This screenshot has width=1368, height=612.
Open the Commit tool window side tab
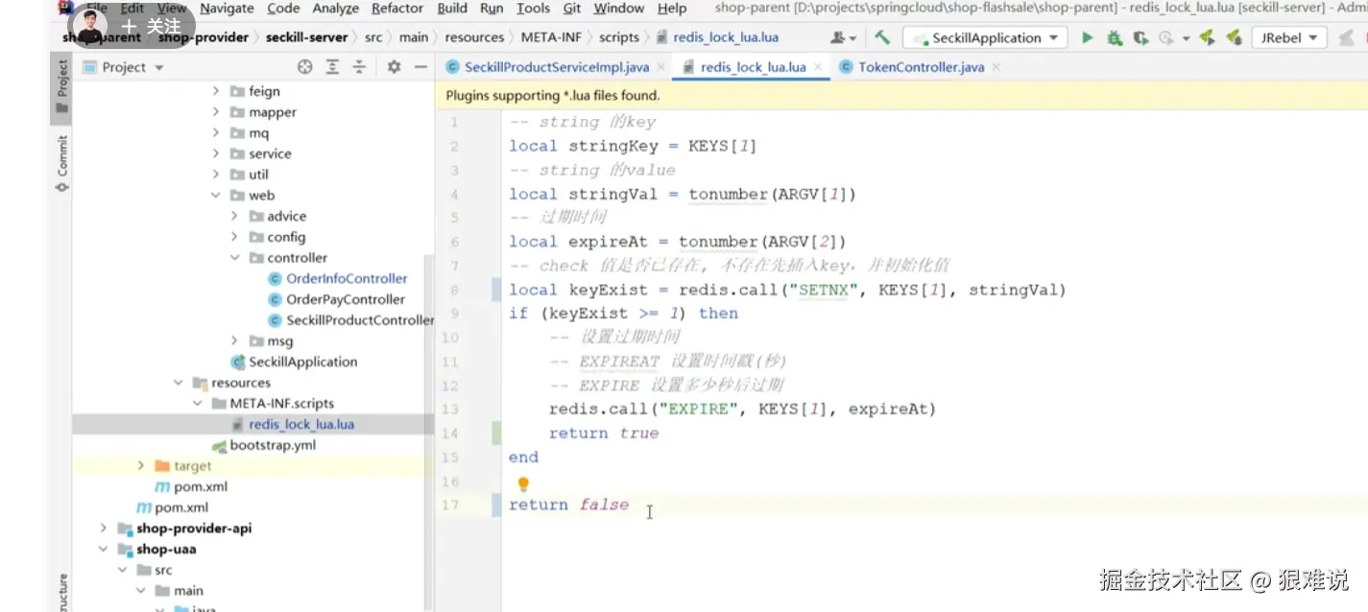coord(61,163)
